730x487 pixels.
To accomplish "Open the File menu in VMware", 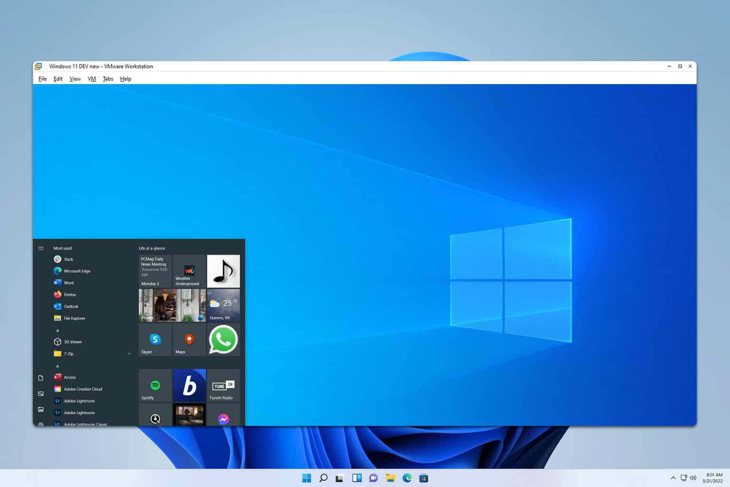I will 42,79.
